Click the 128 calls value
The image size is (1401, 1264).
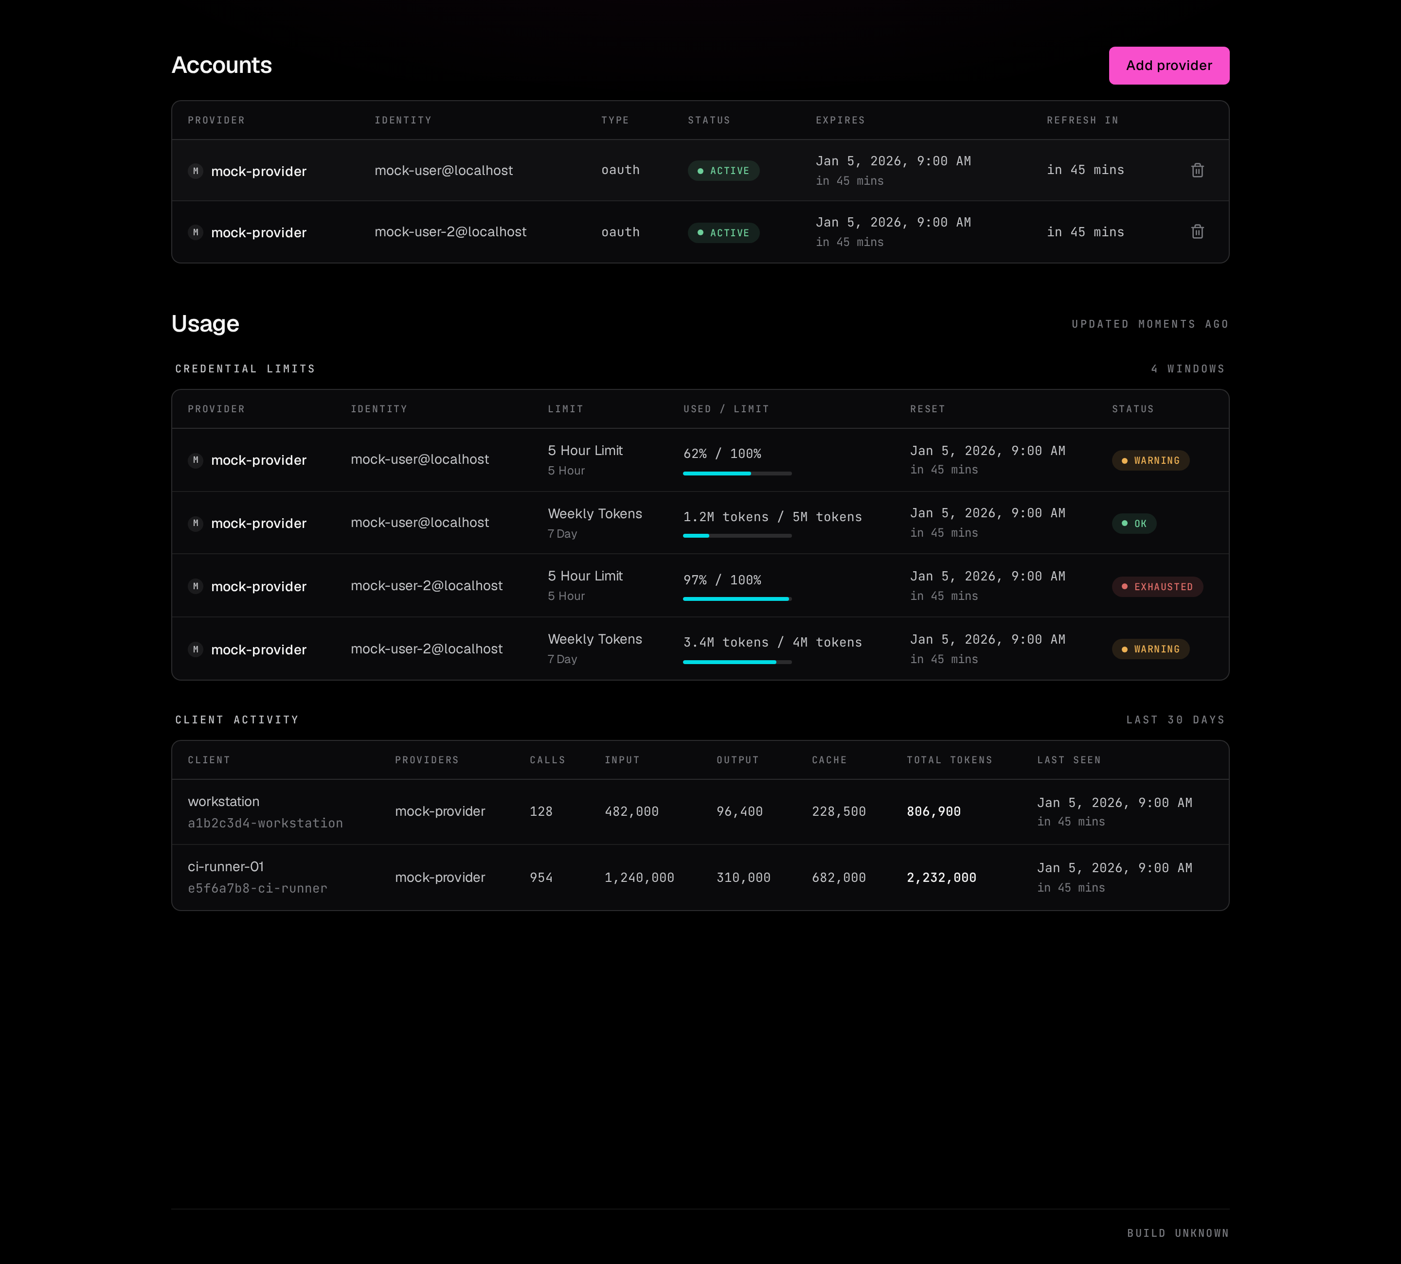[x=540, y=811]
